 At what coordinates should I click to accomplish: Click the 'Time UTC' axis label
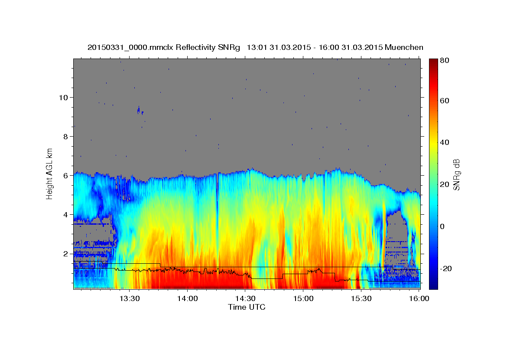tap(247, 307)
